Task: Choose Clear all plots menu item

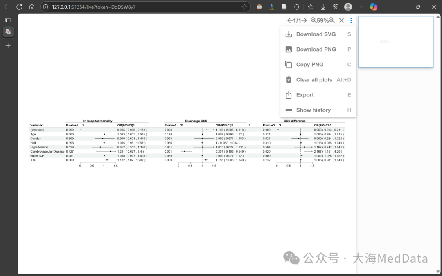Action: point(318,80)
